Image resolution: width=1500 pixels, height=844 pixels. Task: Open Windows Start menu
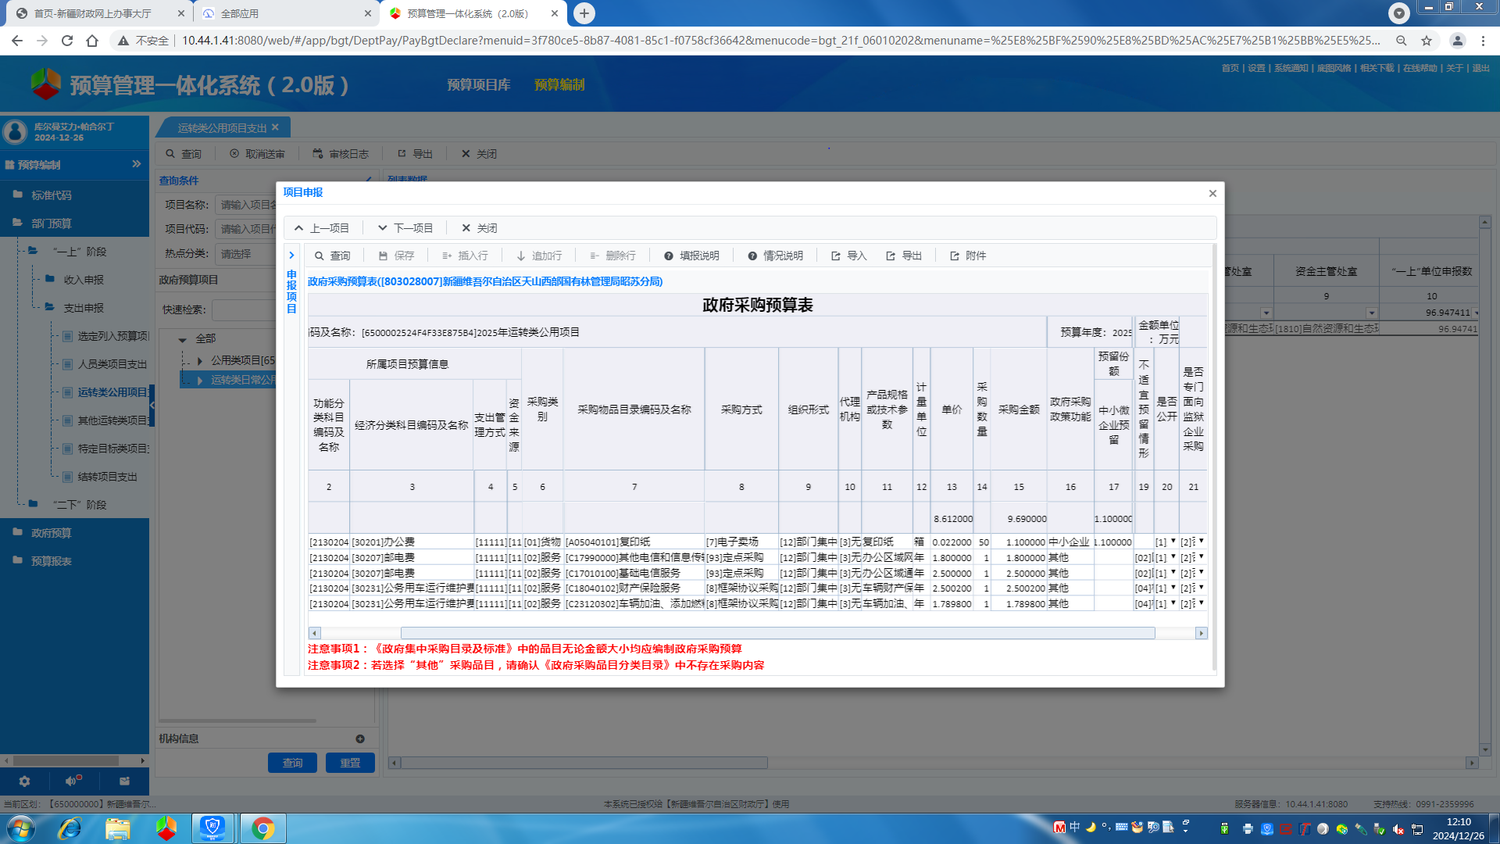(x=20, y=828)
